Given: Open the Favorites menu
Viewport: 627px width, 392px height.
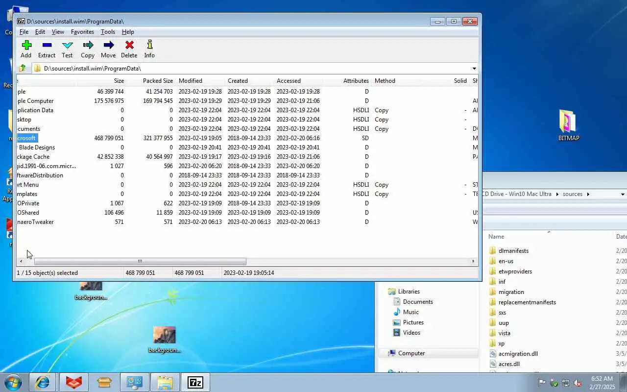Looking at the screenshot, I should (82, 32).
